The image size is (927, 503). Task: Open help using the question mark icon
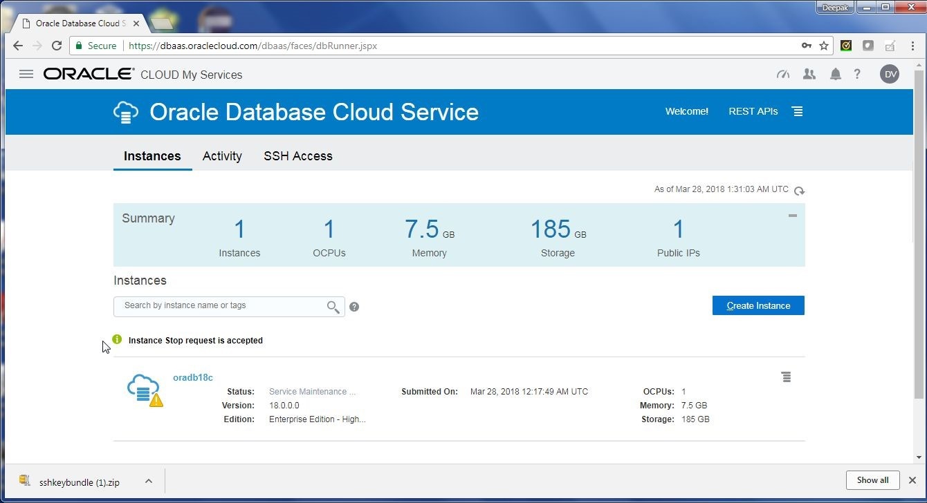tap(857, 74)
